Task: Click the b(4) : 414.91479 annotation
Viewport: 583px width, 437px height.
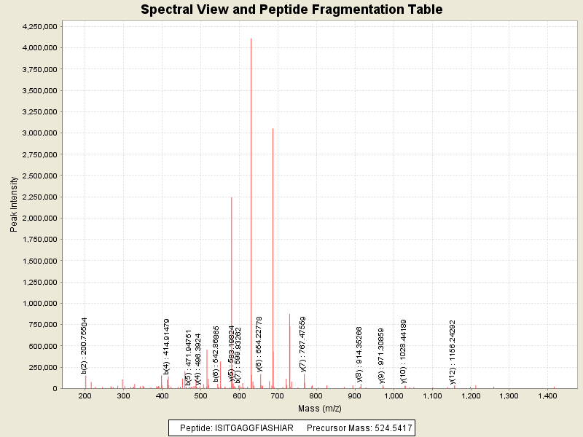Action: point(167,347)
